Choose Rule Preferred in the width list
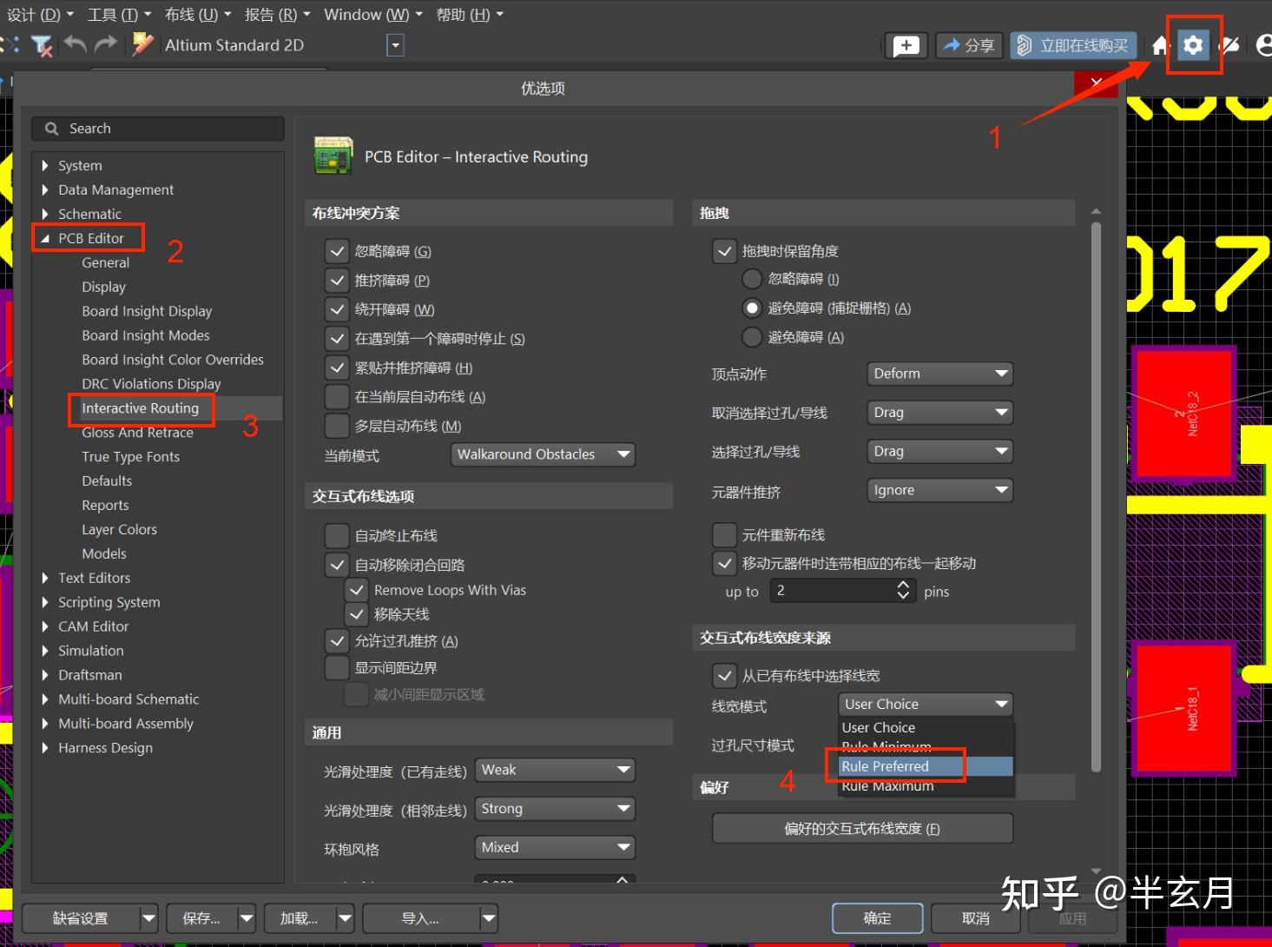Viewport: 1272px width, 947px height. (x=926, y=766)
